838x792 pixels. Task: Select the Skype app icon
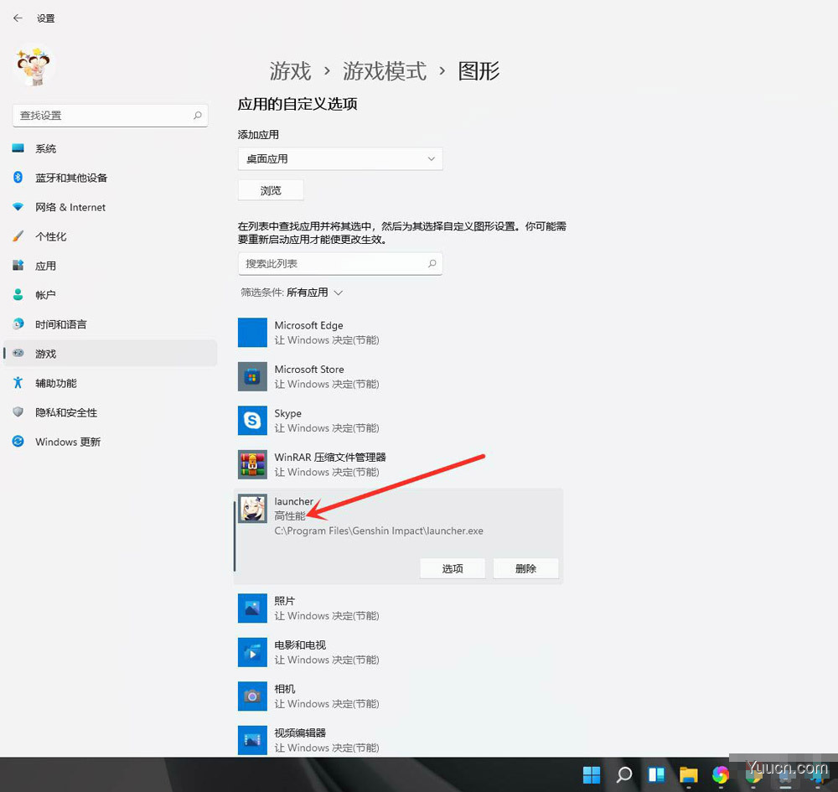(252, 421)
